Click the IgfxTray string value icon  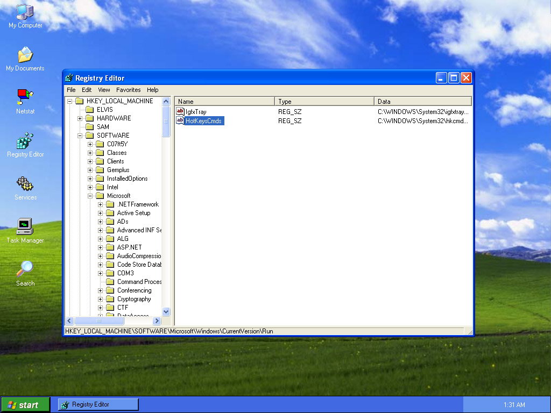point(180,112)
